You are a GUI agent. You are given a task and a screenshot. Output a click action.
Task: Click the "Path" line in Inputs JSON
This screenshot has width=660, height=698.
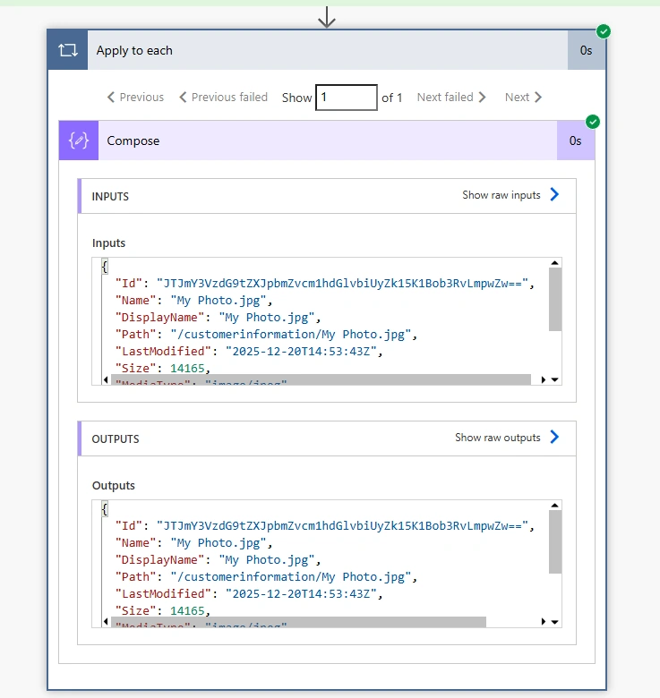266,335
